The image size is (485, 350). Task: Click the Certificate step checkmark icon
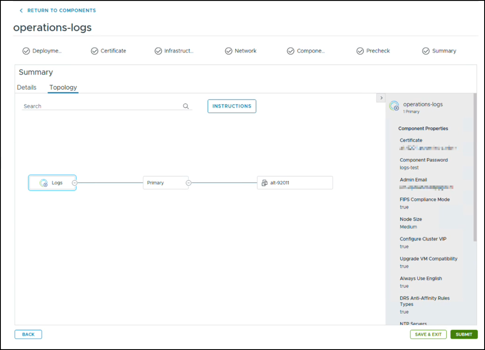(x=94, y=51)
